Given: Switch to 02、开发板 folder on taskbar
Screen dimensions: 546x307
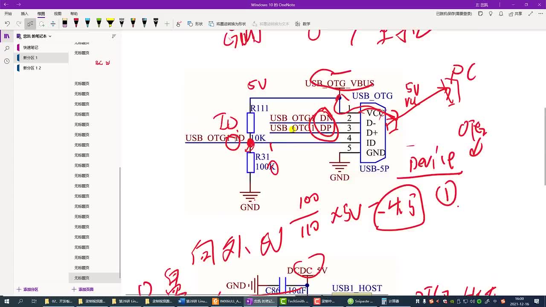Looking at the screenshot, I should tap(59, 301).
